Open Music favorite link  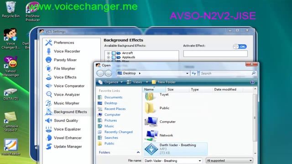pyautogui.click(x=106, y=126)
